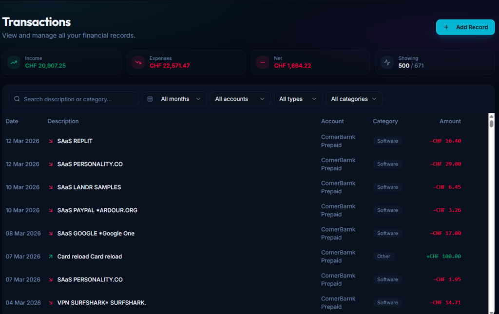Click the Net minus icon
This screenshot has height=314, width=499.
[263, 62]
